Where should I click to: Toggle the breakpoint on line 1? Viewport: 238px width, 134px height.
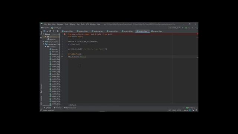(65, 34)
